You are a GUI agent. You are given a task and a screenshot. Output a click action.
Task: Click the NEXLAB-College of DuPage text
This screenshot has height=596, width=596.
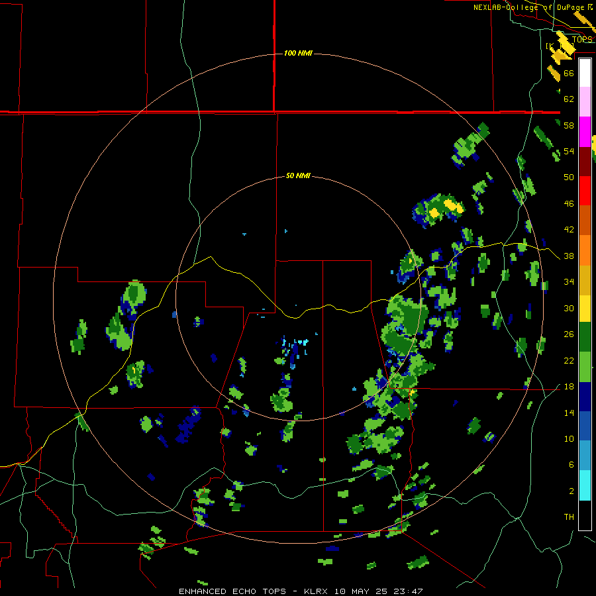(529, 7)
